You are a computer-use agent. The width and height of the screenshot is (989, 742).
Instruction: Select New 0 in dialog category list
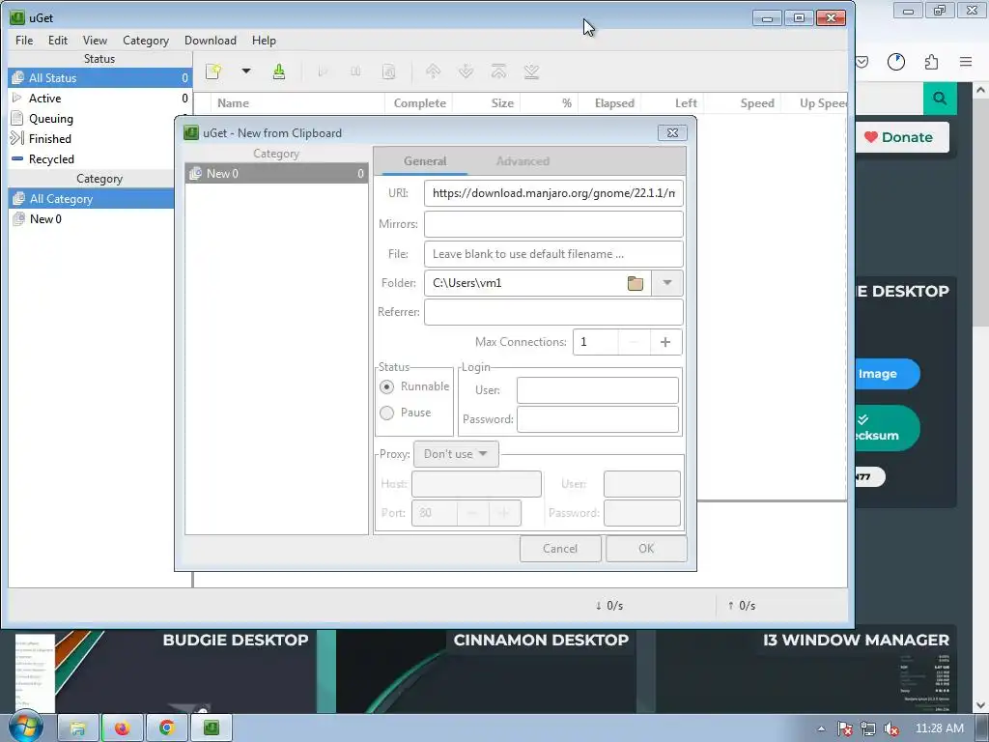point(276,174)
